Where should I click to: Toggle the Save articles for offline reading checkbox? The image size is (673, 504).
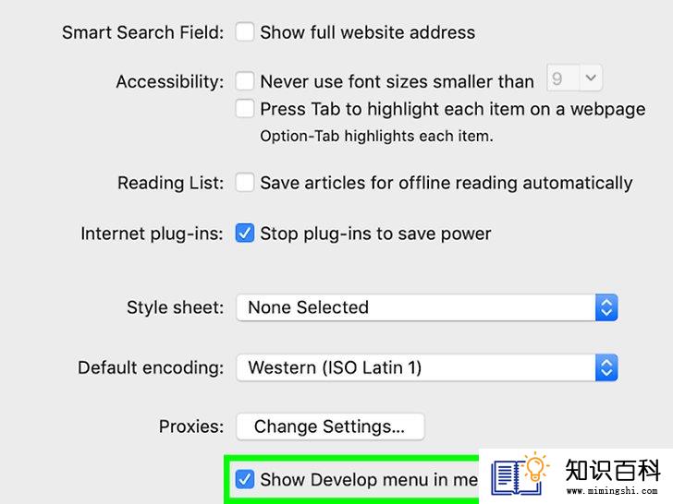tap(245, 183)
